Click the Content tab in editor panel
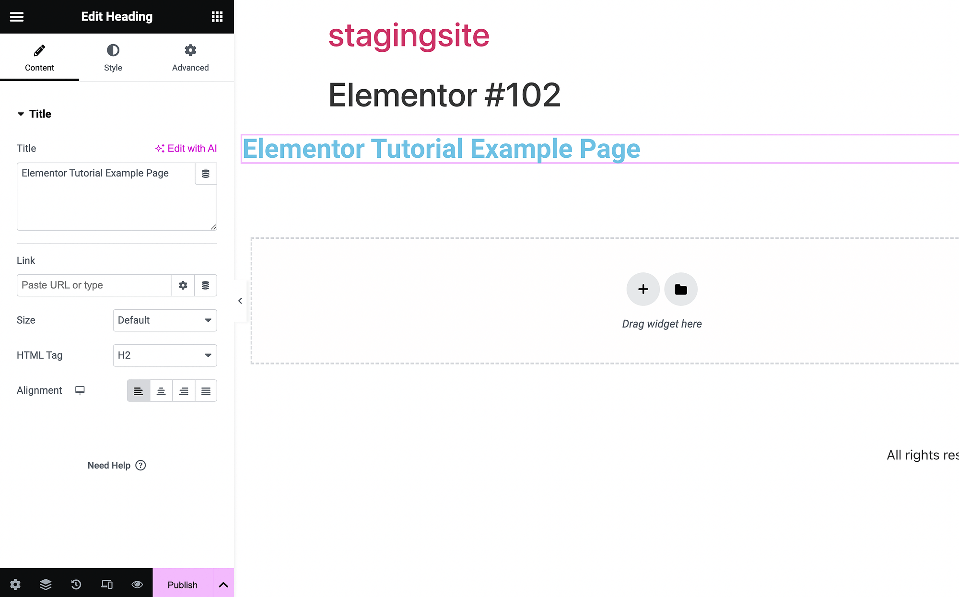959x597 pixels. tap(39, 58)
